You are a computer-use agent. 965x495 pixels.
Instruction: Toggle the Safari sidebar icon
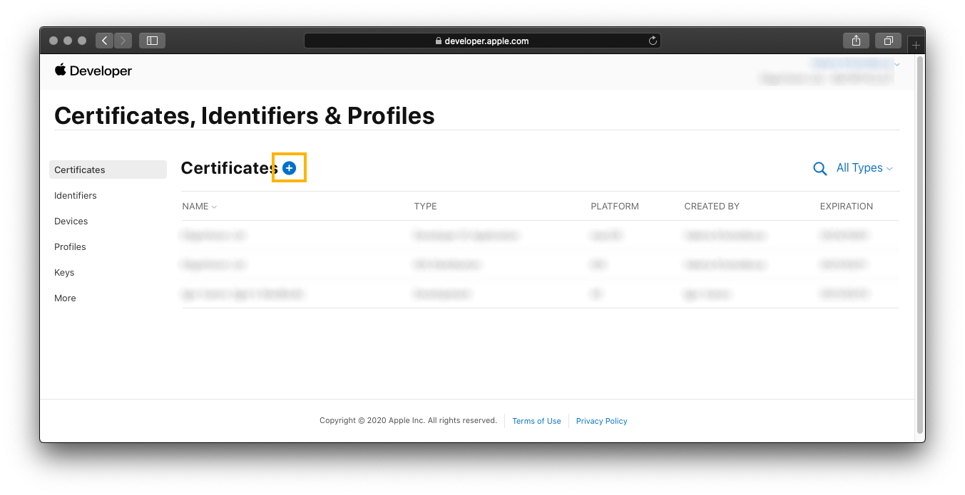(x=152, y=41)
